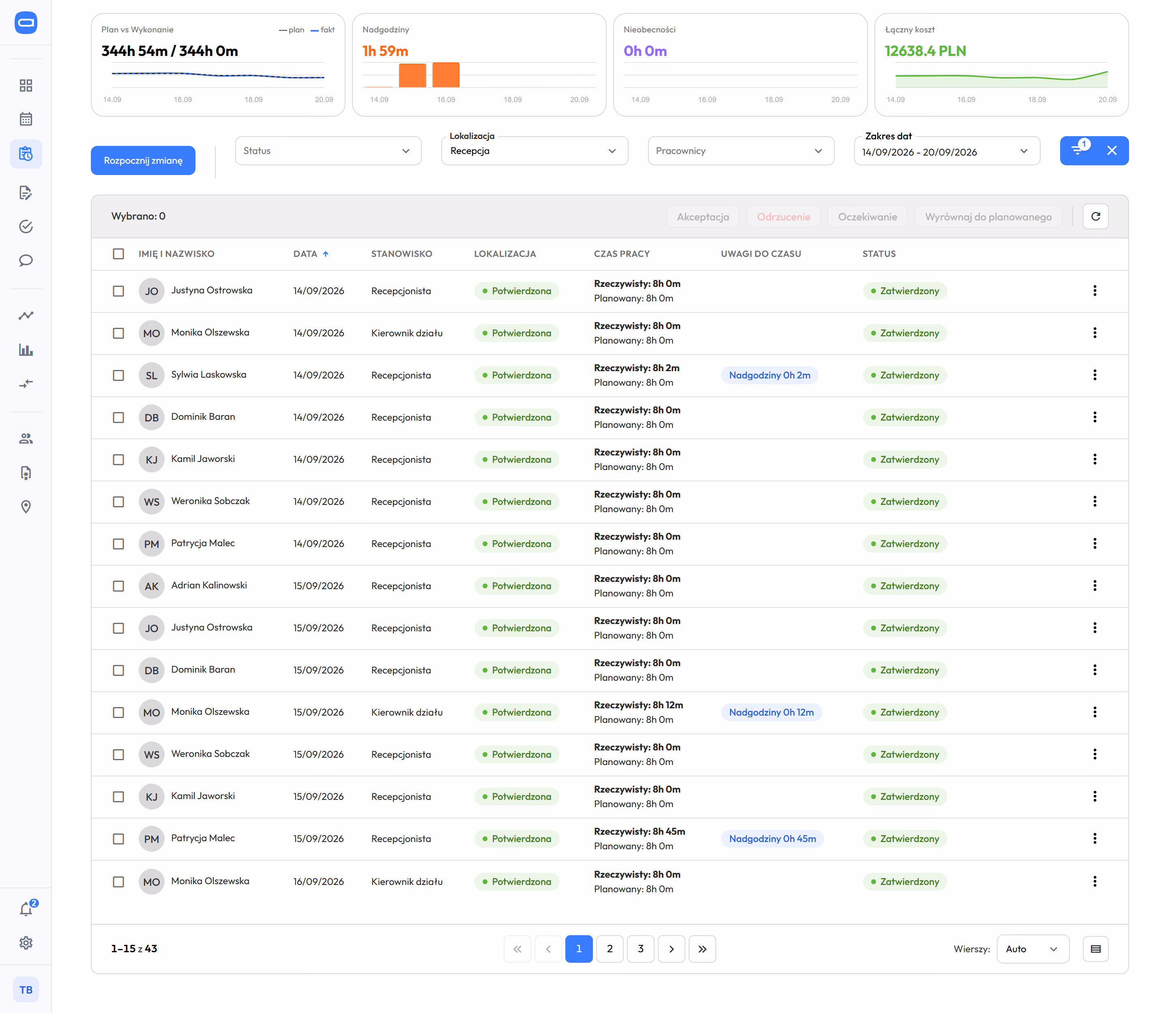The height and width of the screenshot is (1013, 1168).
Task: Expand the Status filter dropdown
Action: (328, 151)
